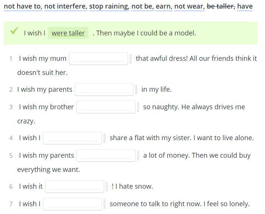Click blank before 'someone to talk to'
Image resolution: width=265 pixels, height=214 pixels.
pyautogui.click(x=72, y=204)
